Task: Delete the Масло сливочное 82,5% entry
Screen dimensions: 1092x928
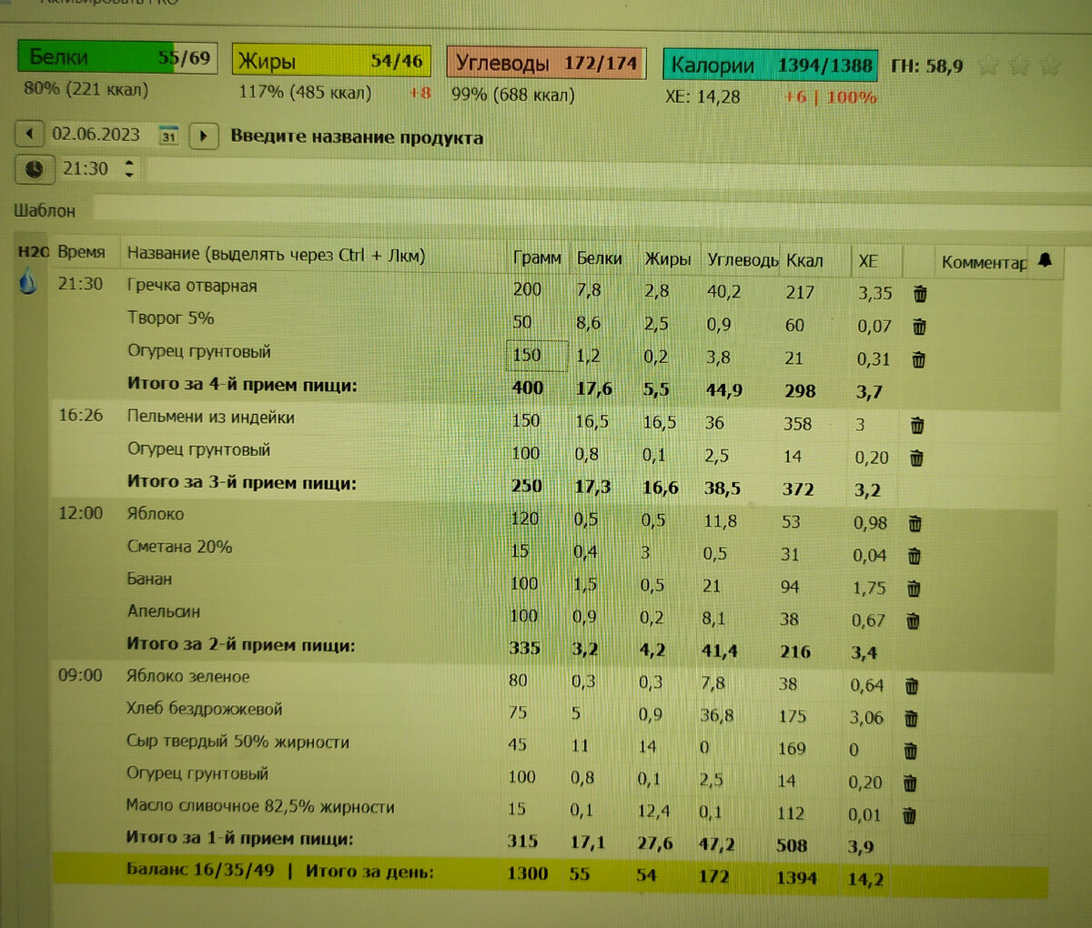Action: (908, 815)
